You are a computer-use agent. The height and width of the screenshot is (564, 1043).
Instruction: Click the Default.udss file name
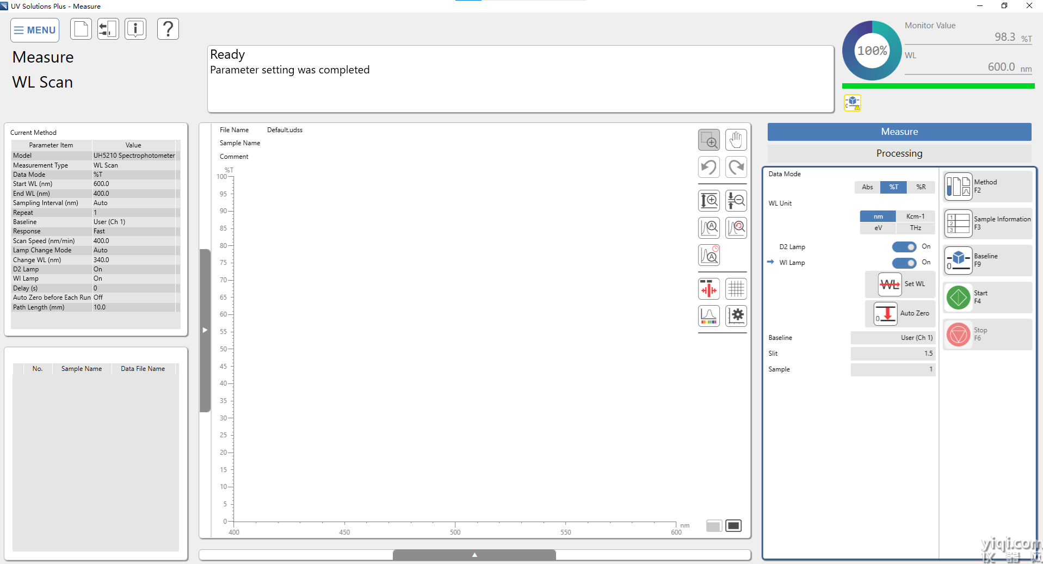click(285, 130)
